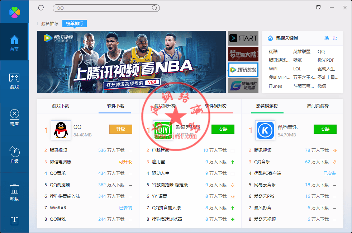Viewport: 352px width, 233px height.
Task: Open the download manager icon at sidebar bottom
Action: click(x=15, y=221)
